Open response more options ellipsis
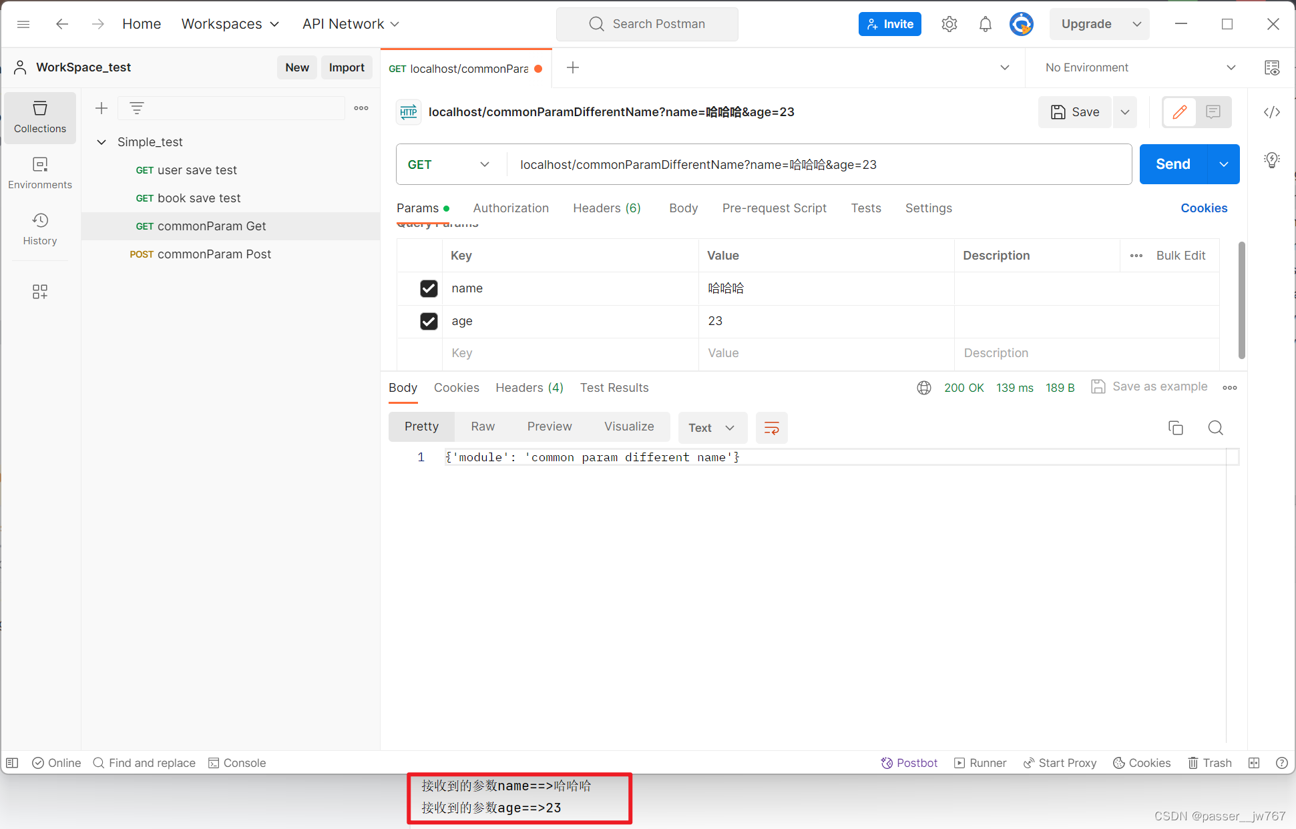The image size is (1296, 829). click(x=1230, y=388)
